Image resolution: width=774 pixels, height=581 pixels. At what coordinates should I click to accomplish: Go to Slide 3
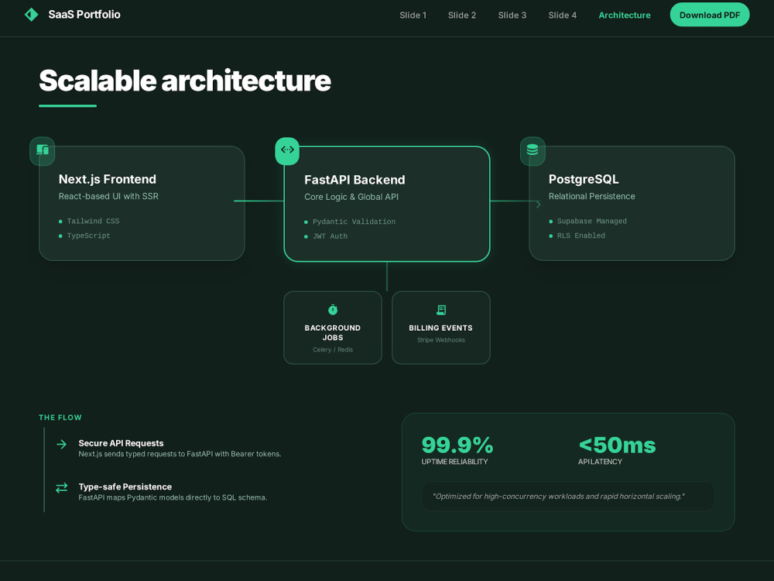coord(512,15)
